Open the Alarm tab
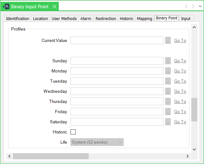Viewport: 204px width, 164px height. [x=86, y=19]
